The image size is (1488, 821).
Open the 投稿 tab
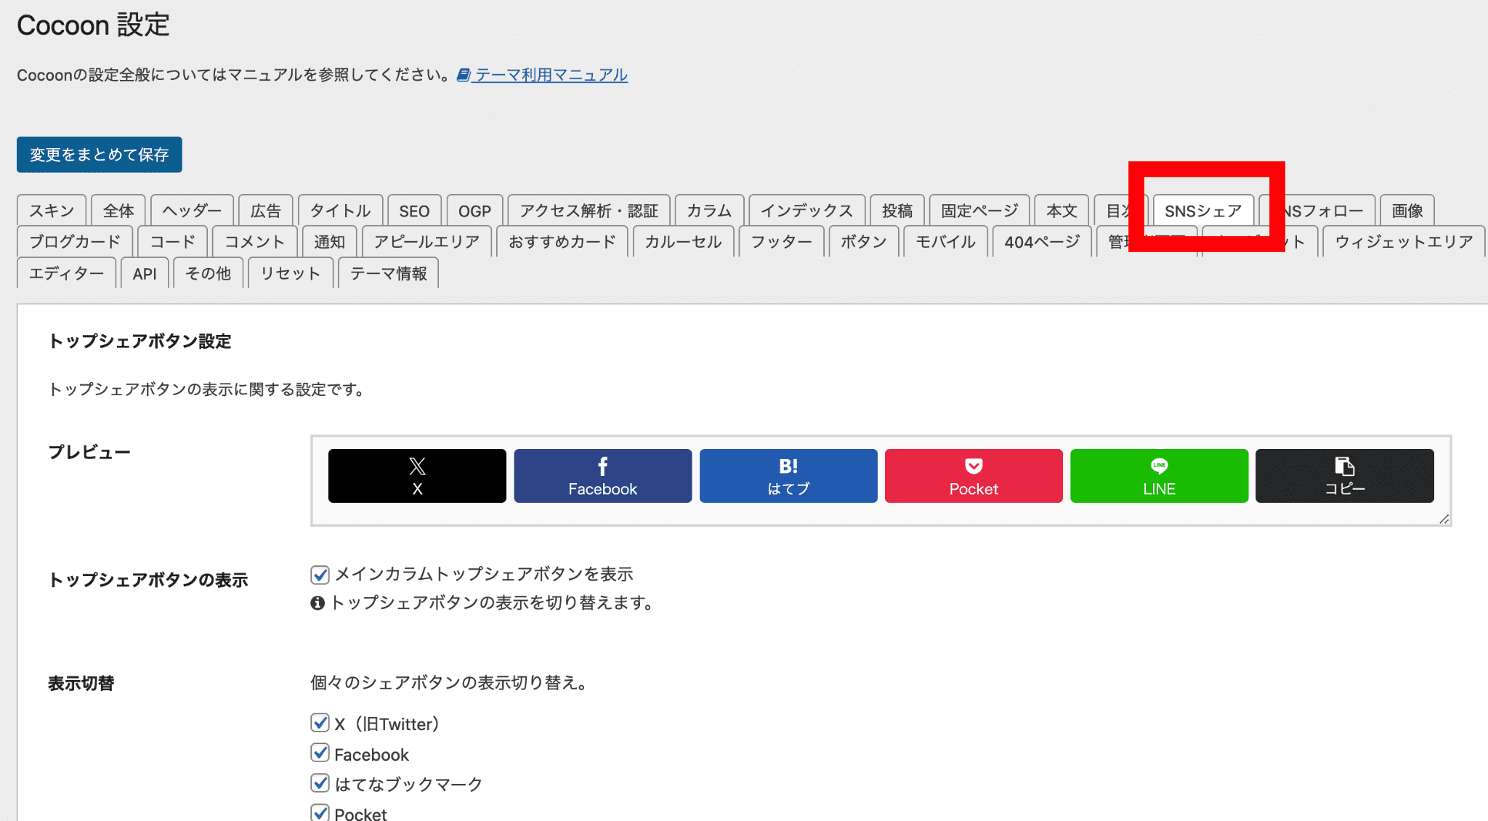point(897,211)
